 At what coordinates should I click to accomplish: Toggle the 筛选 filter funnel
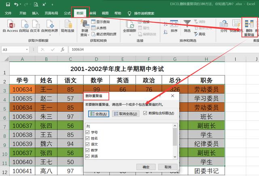187,26
